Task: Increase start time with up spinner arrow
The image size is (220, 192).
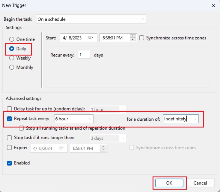Action: click(x=133, y=36)
